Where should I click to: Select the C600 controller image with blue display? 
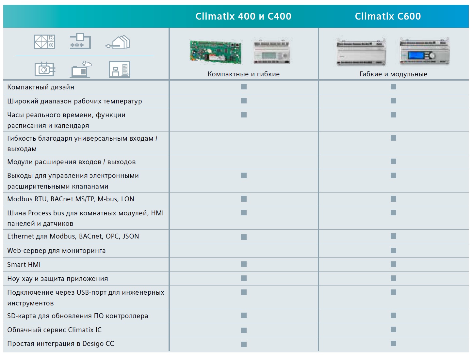pyautogui.click(x=425, y=52)
